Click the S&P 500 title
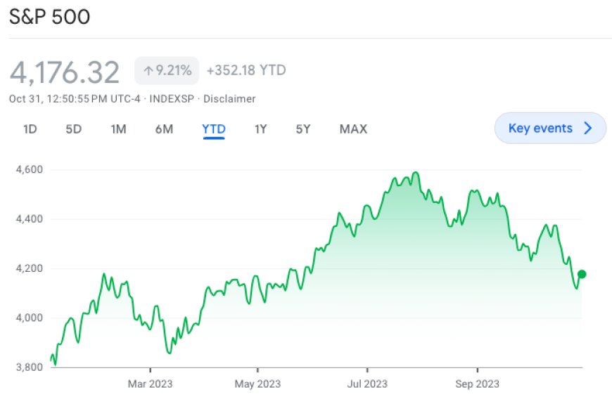The image size is (612, 399). click(x=49, y=17)
